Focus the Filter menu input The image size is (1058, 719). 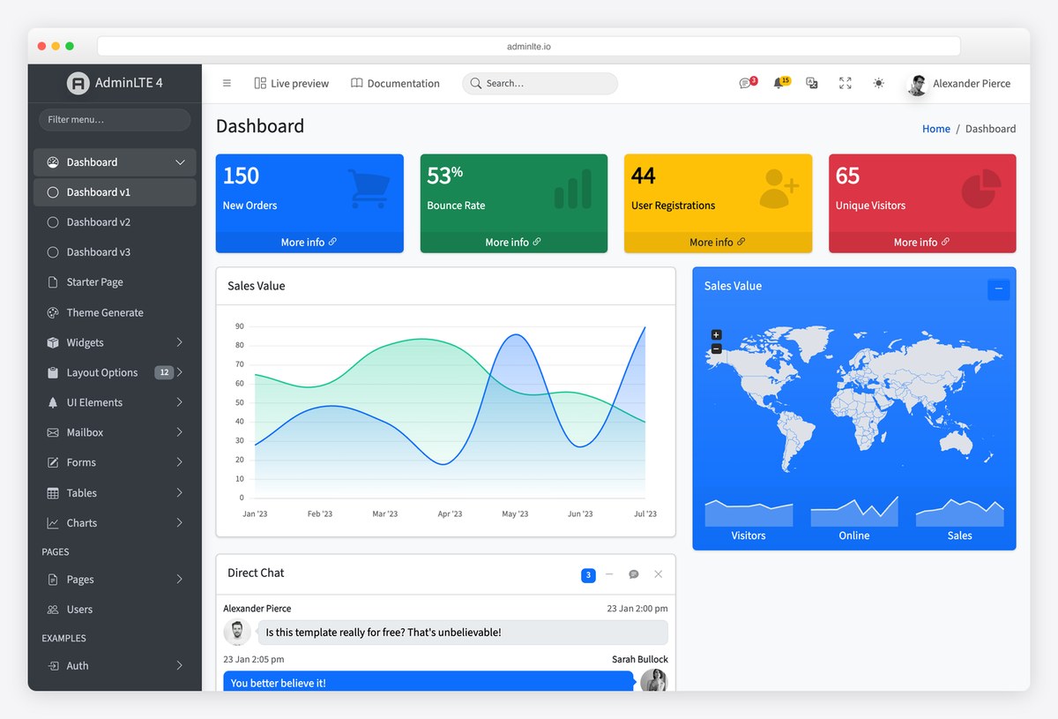click(x=115, y=120)
